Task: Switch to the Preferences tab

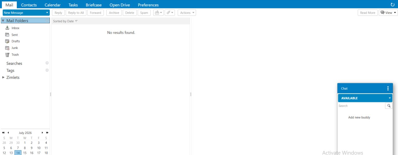Action: (148, 5)
